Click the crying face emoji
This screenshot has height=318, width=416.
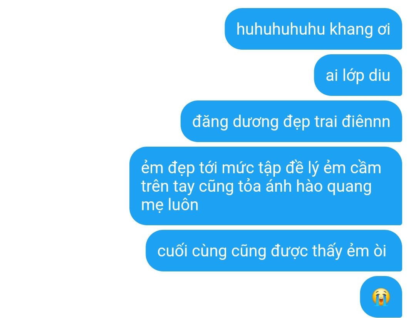point(381,297)
